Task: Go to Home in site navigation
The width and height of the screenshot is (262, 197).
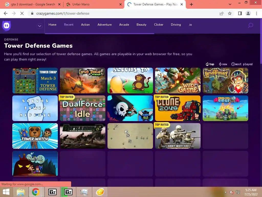Action: tap(52, 25)
